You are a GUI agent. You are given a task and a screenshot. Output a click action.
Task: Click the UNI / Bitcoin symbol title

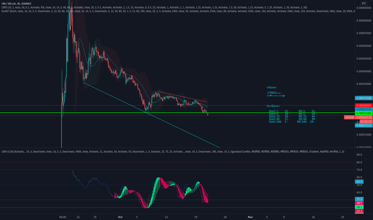(x=16, y=4)
